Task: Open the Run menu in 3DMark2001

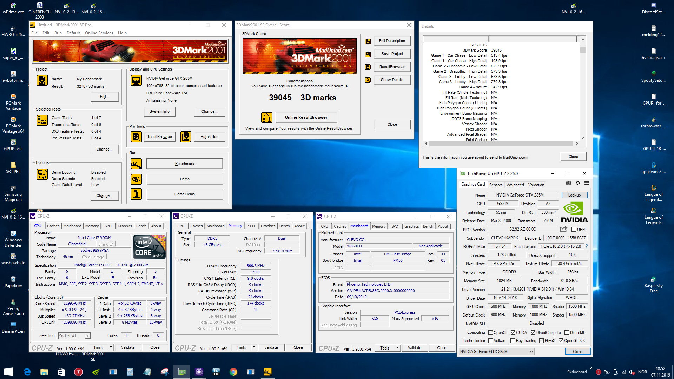Action: pyautogui.click(x=58, y=33)
